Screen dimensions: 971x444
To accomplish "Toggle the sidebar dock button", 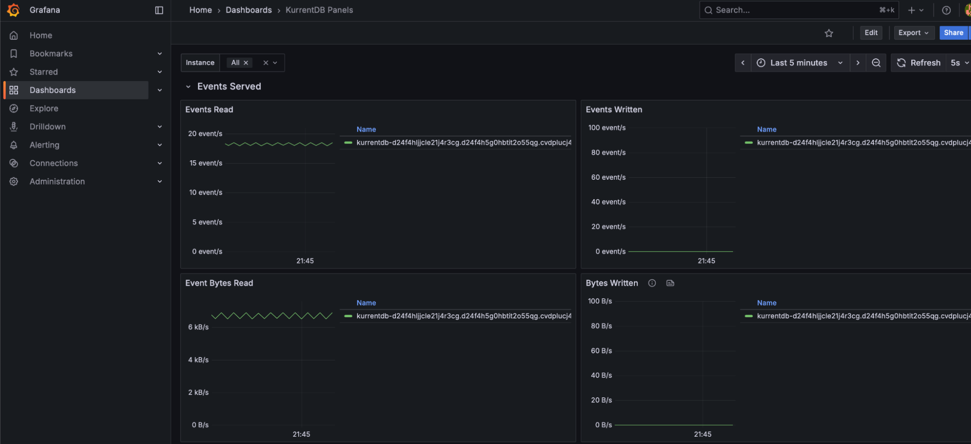I will click(x=159, y=10).
